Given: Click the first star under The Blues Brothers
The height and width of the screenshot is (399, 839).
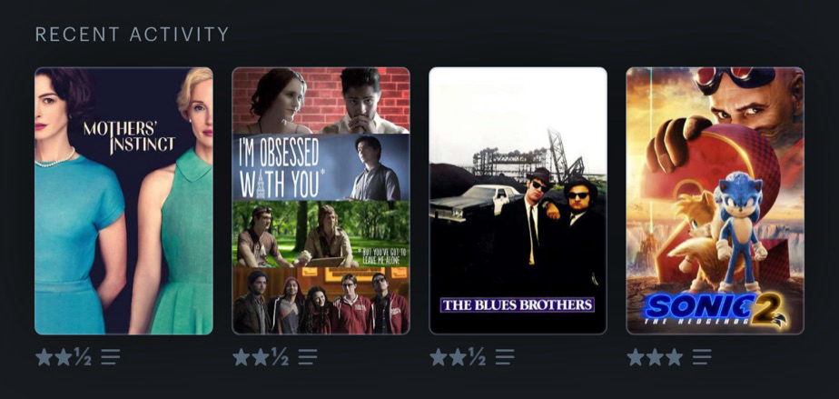Looking at the screenshot, I should [439, 356].
